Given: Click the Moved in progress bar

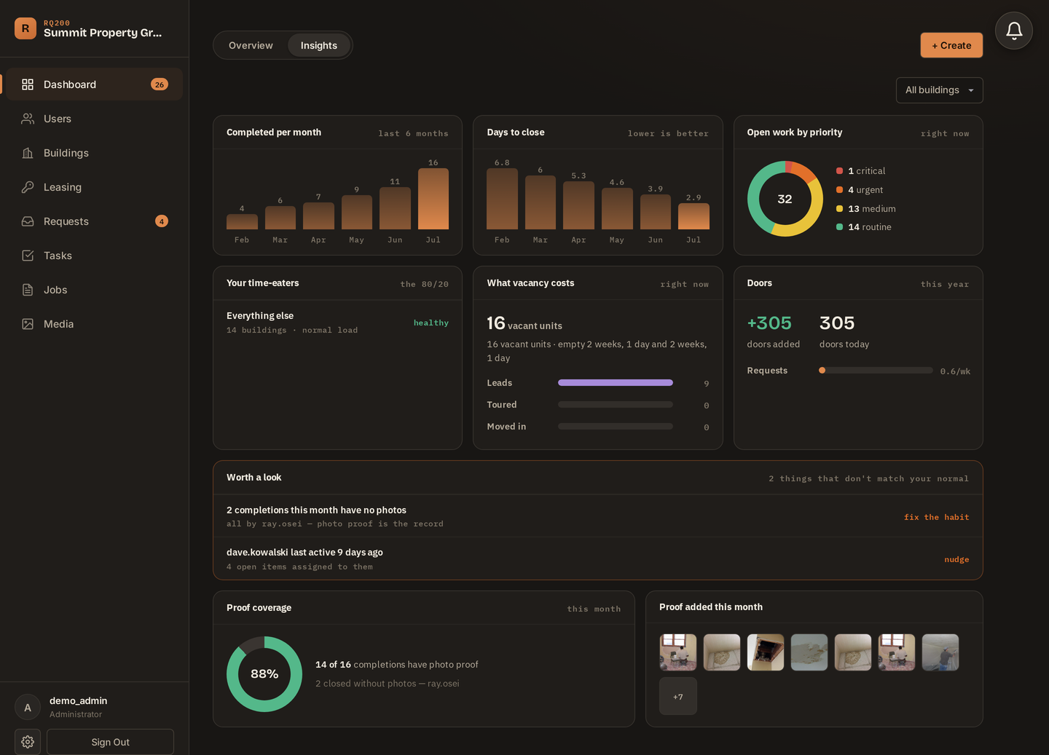Looking at the screenshot, I should pyautogui.click(x=616, y=427).
